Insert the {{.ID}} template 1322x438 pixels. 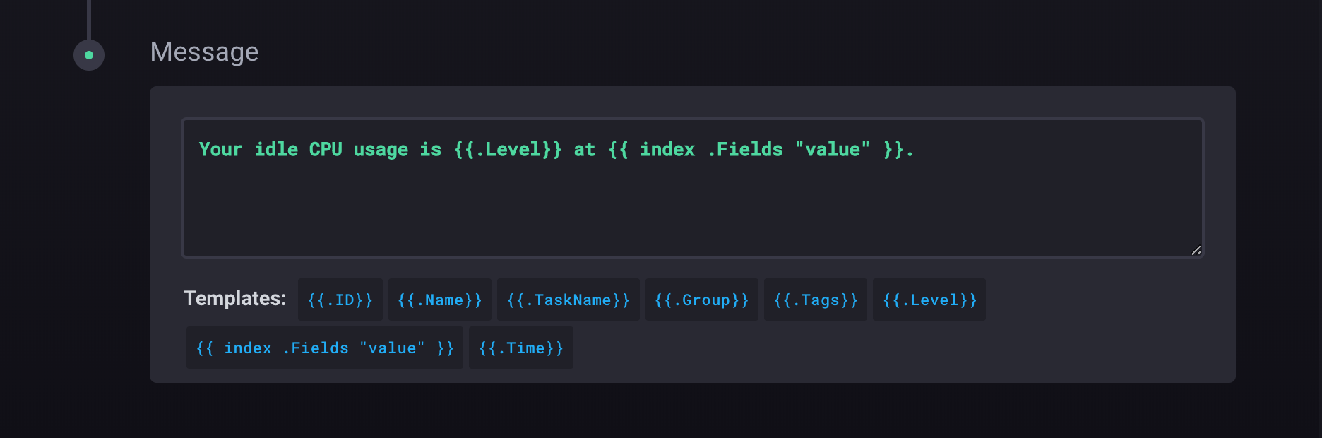pos(340,300)
